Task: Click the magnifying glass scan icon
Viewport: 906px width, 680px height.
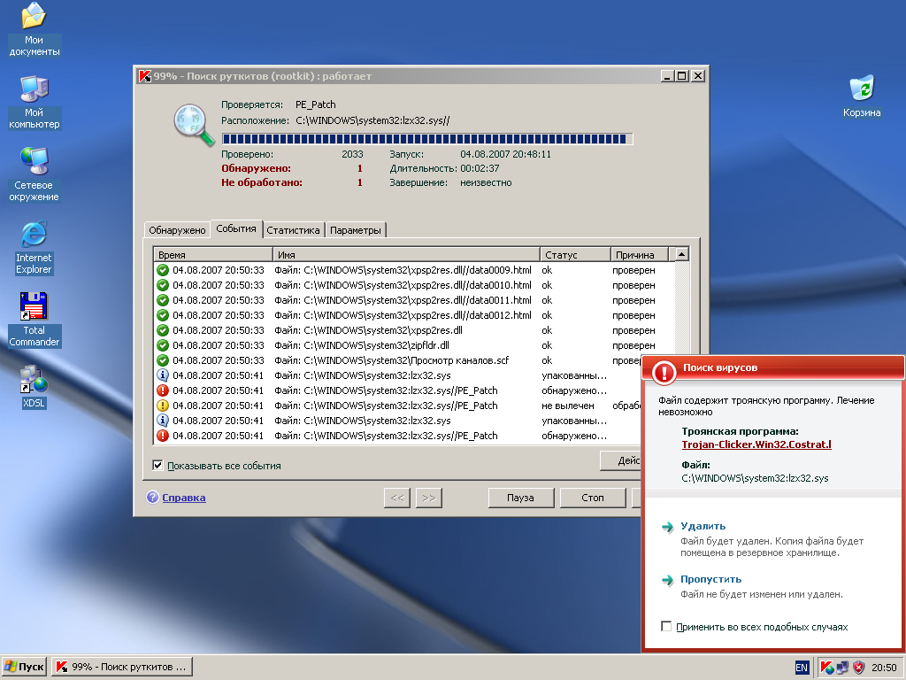Action: pos(194,124)
